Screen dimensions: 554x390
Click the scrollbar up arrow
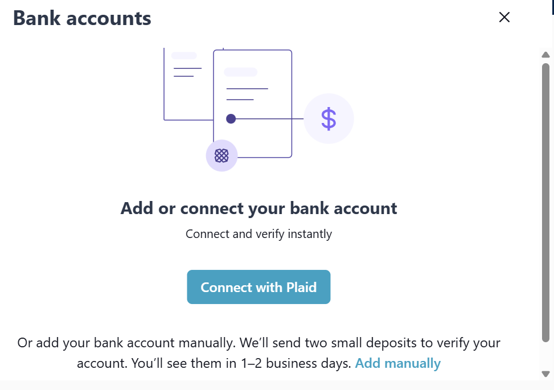545,55
